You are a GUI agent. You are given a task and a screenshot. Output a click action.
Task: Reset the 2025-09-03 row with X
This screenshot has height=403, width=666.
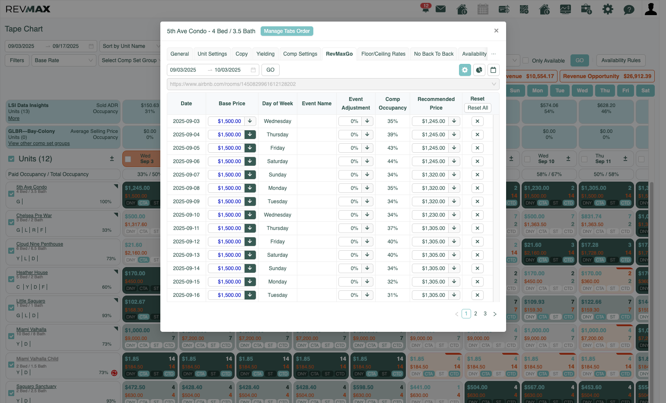click(x=477, y=121)
